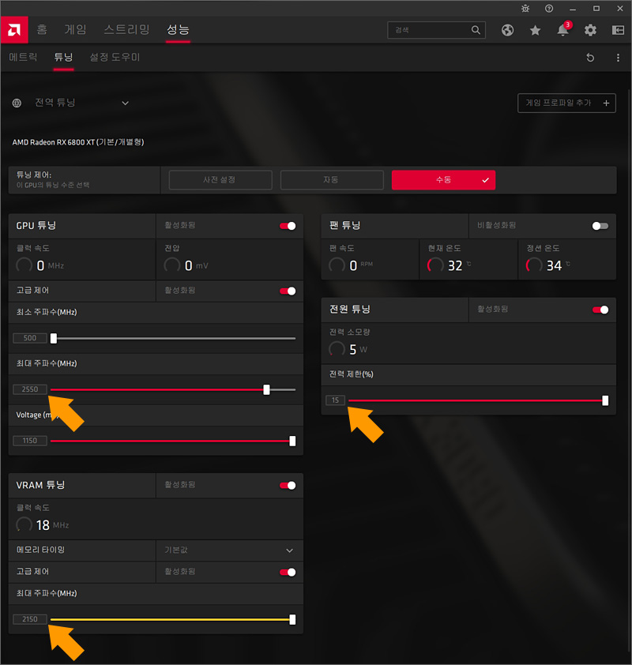Open the web browser globe icon
This screenshot has width=632, height=665.
[507, 30]
